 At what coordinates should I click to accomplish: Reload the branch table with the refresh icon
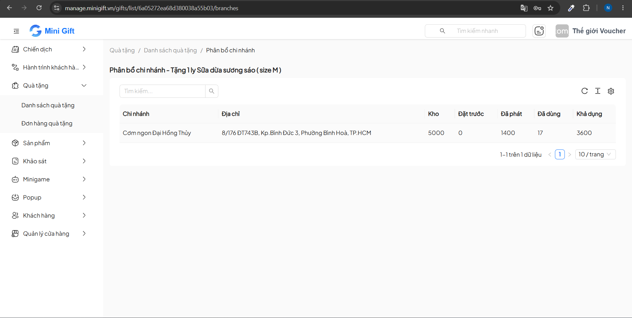(x=585, y=91)
